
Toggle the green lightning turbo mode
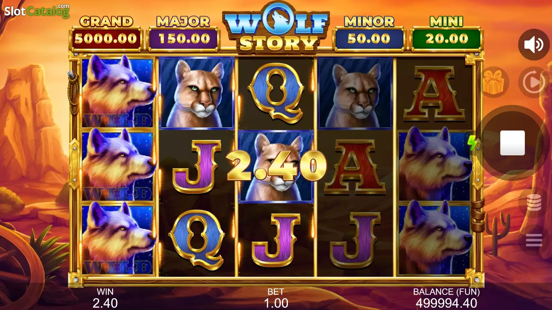pyautogui.click(x=472, y=143)
